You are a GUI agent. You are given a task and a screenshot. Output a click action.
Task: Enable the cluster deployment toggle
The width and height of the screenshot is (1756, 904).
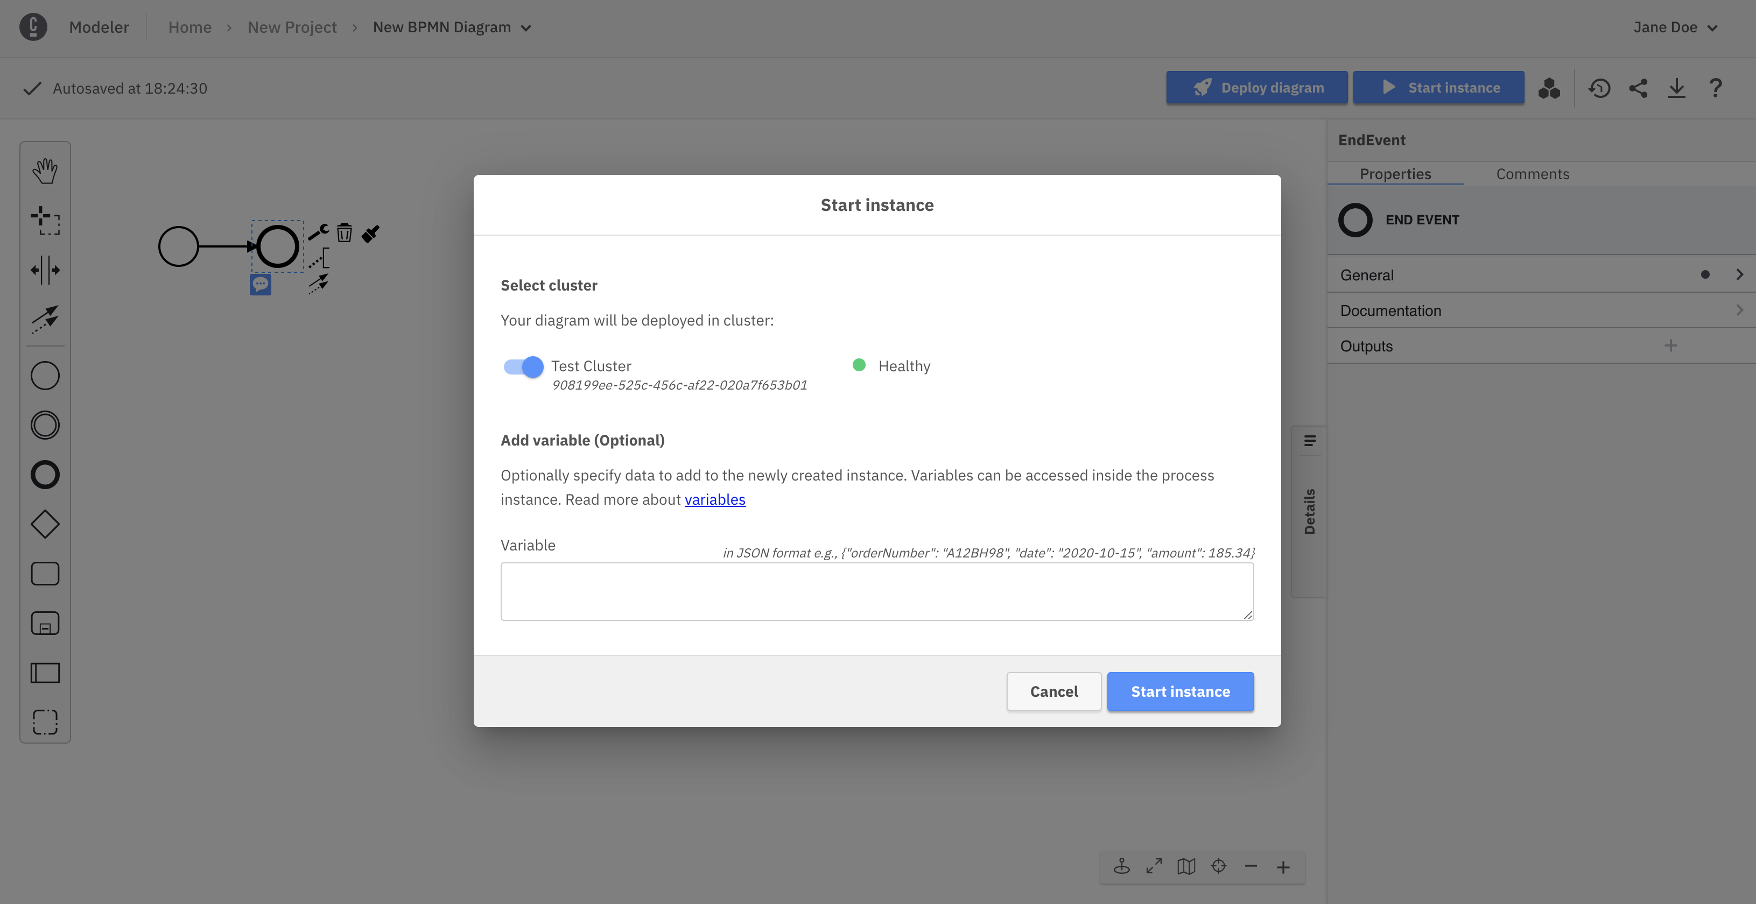(x=523, y=365)
